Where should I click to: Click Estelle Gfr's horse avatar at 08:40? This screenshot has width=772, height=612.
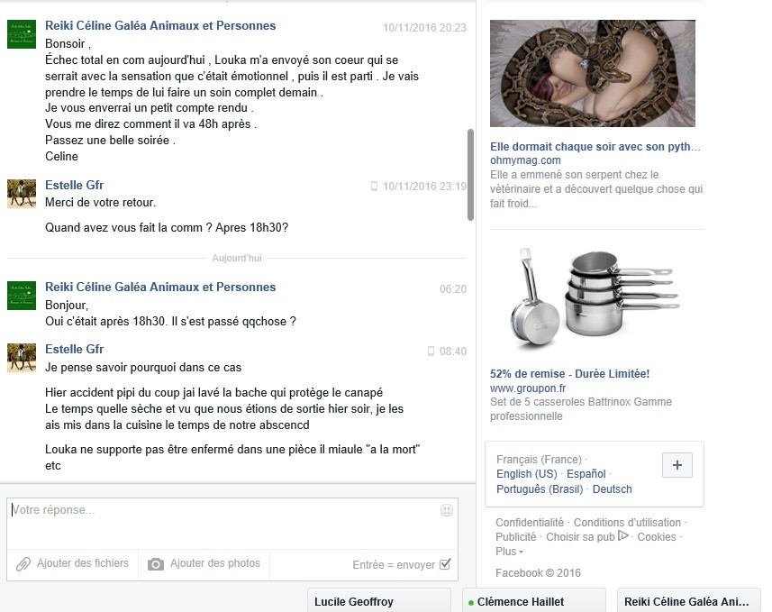(x=22, y=358)
